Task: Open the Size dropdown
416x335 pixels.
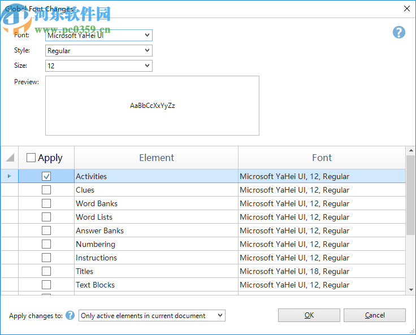Action: (x=147, y=66)
